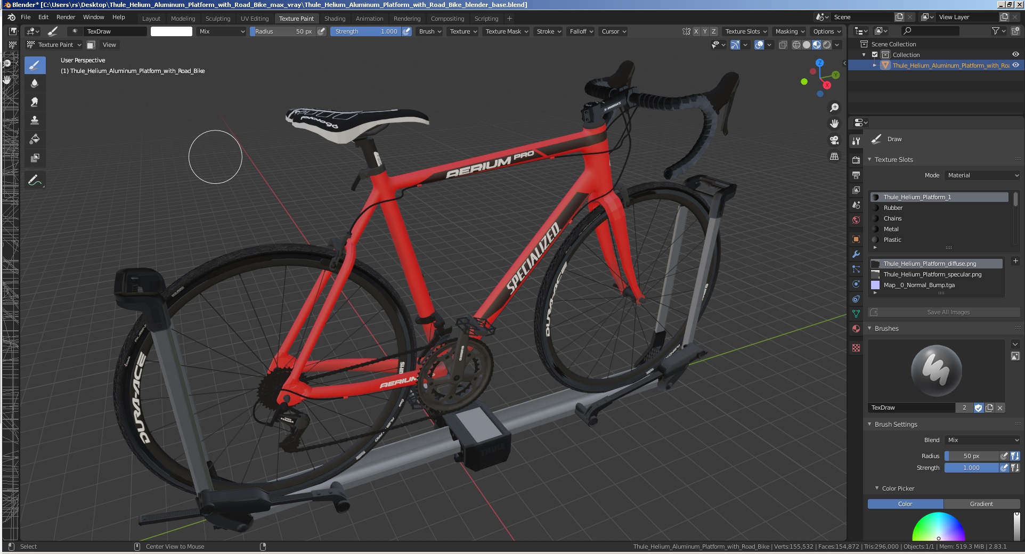Toggle Collection exclude checkbox in outliner
The image size is (1025, 554).
(x=875, y=55)
